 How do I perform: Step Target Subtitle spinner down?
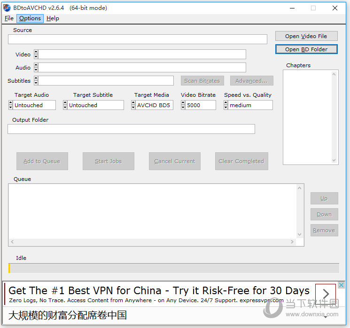click(65, 108)
